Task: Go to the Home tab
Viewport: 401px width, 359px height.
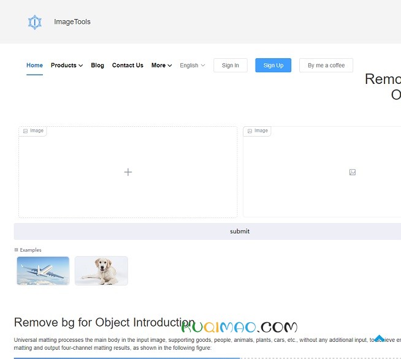Action: click(35, 66)
